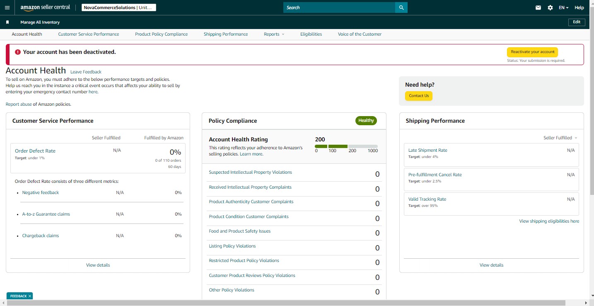Click the bookmark icon beside Manage All Inventory
Screen dimensions: 594x306
7,22
